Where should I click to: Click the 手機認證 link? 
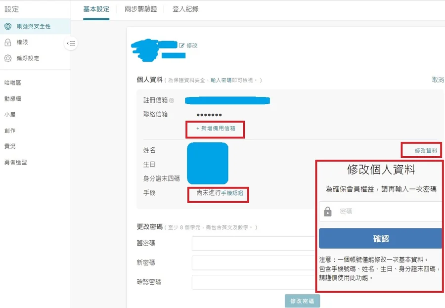point(231,193)
